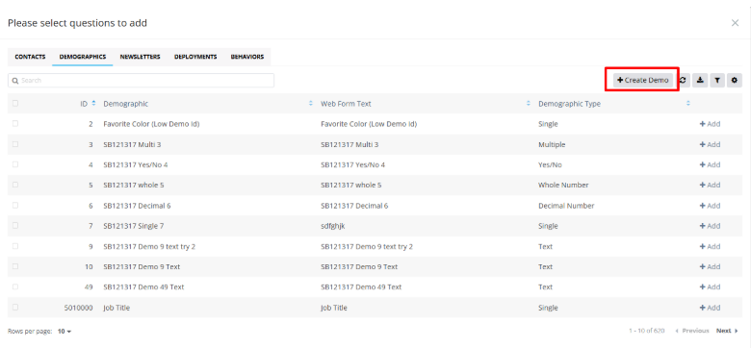The height and width of the screenshot is (348, 751).
Task: Add the Job Title demographic
Action: (x=710, y=308)
